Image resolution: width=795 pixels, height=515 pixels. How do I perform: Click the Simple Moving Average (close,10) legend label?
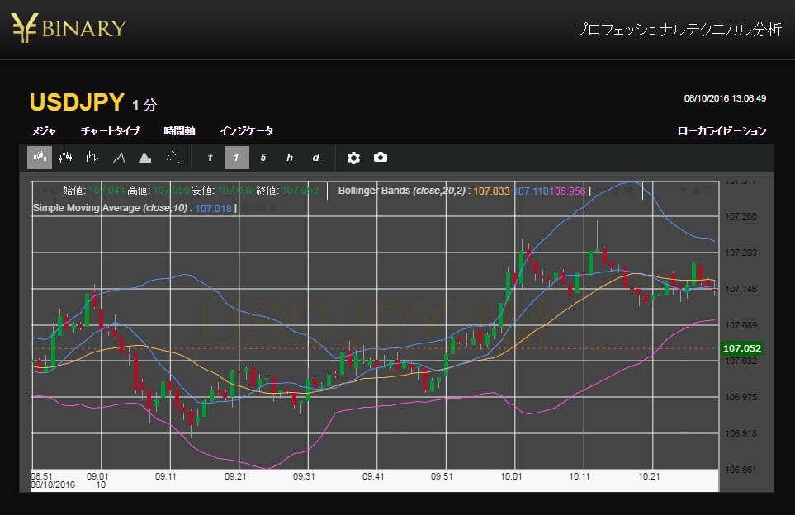tap(110, 208)
